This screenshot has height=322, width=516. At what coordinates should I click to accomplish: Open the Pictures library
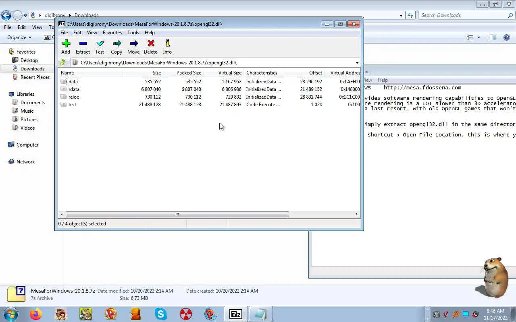[29, 120]
